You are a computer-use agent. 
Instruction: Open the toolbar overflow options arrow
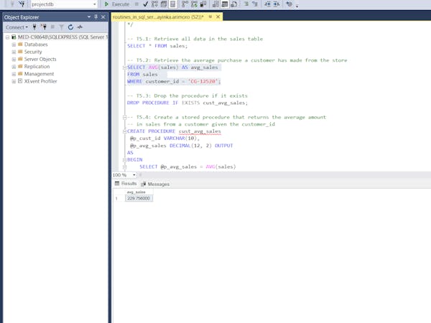[297, 6]
